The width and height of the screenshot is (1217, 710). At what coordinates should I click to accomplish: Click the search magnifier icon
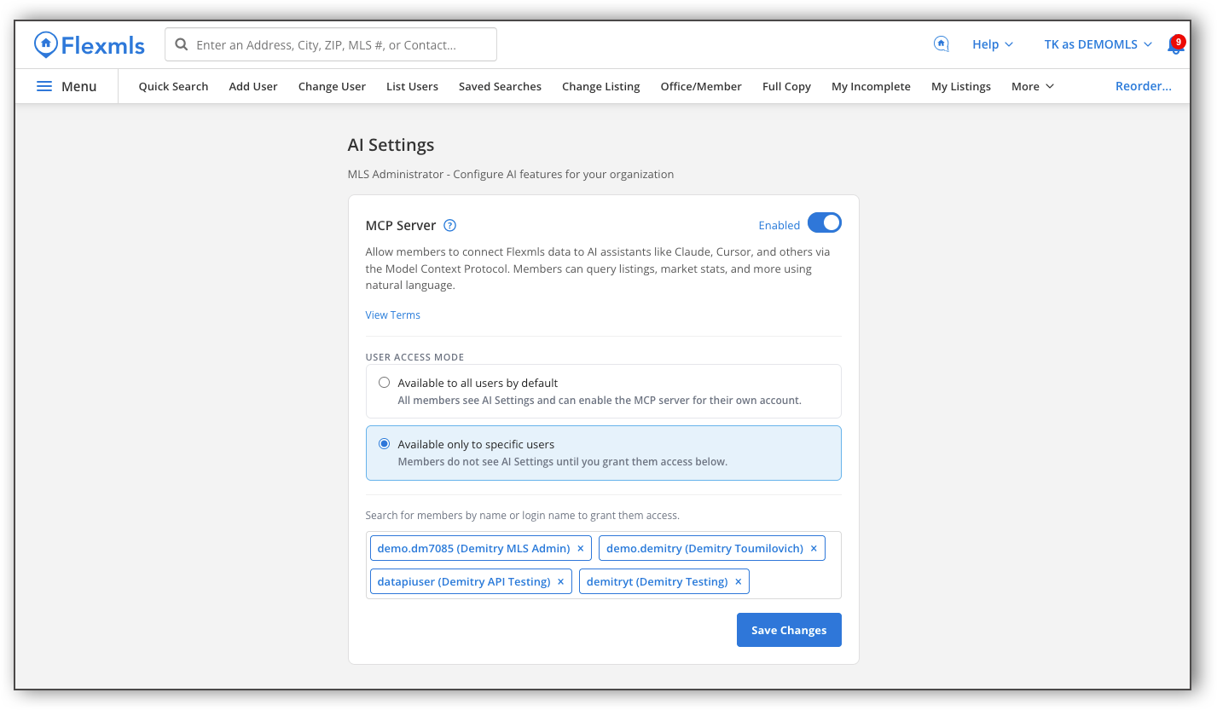181,44
